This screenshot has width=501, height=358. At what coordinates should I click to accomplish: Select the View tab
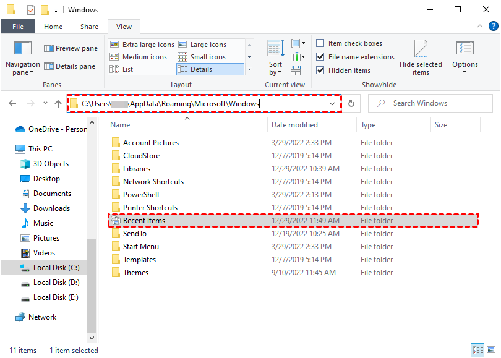tap(124, 27)
